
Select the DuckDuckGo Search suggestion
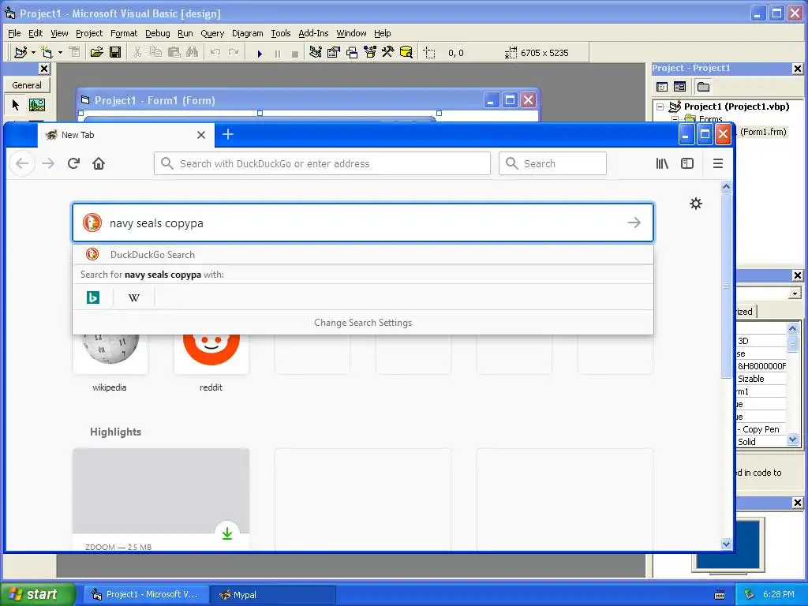coord(363,255)
